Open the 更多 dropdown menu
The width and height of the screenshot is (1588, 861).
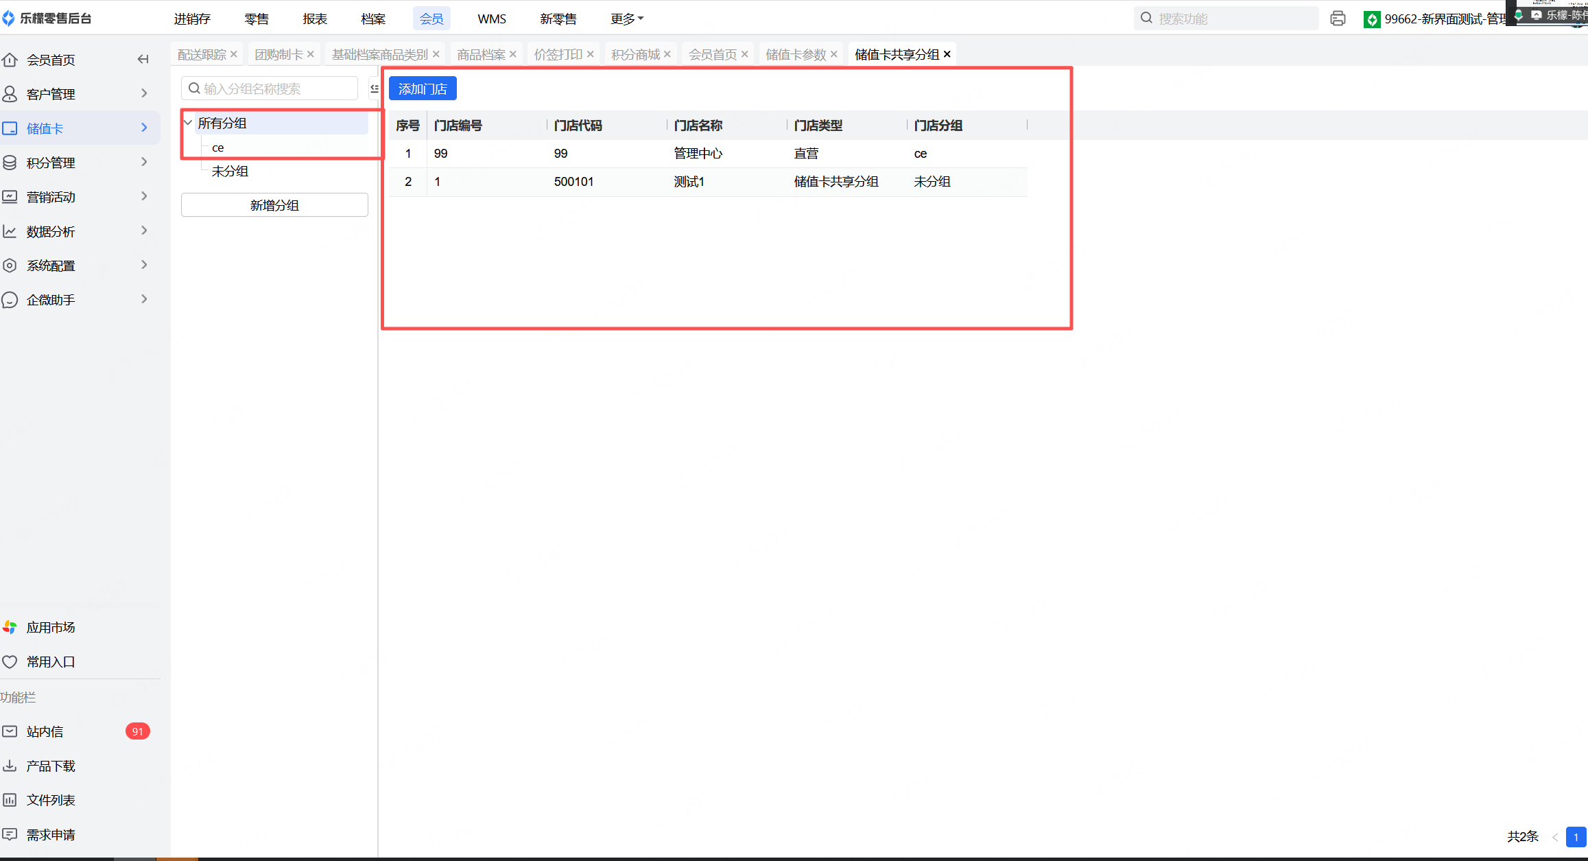click(x=626, y=19)
